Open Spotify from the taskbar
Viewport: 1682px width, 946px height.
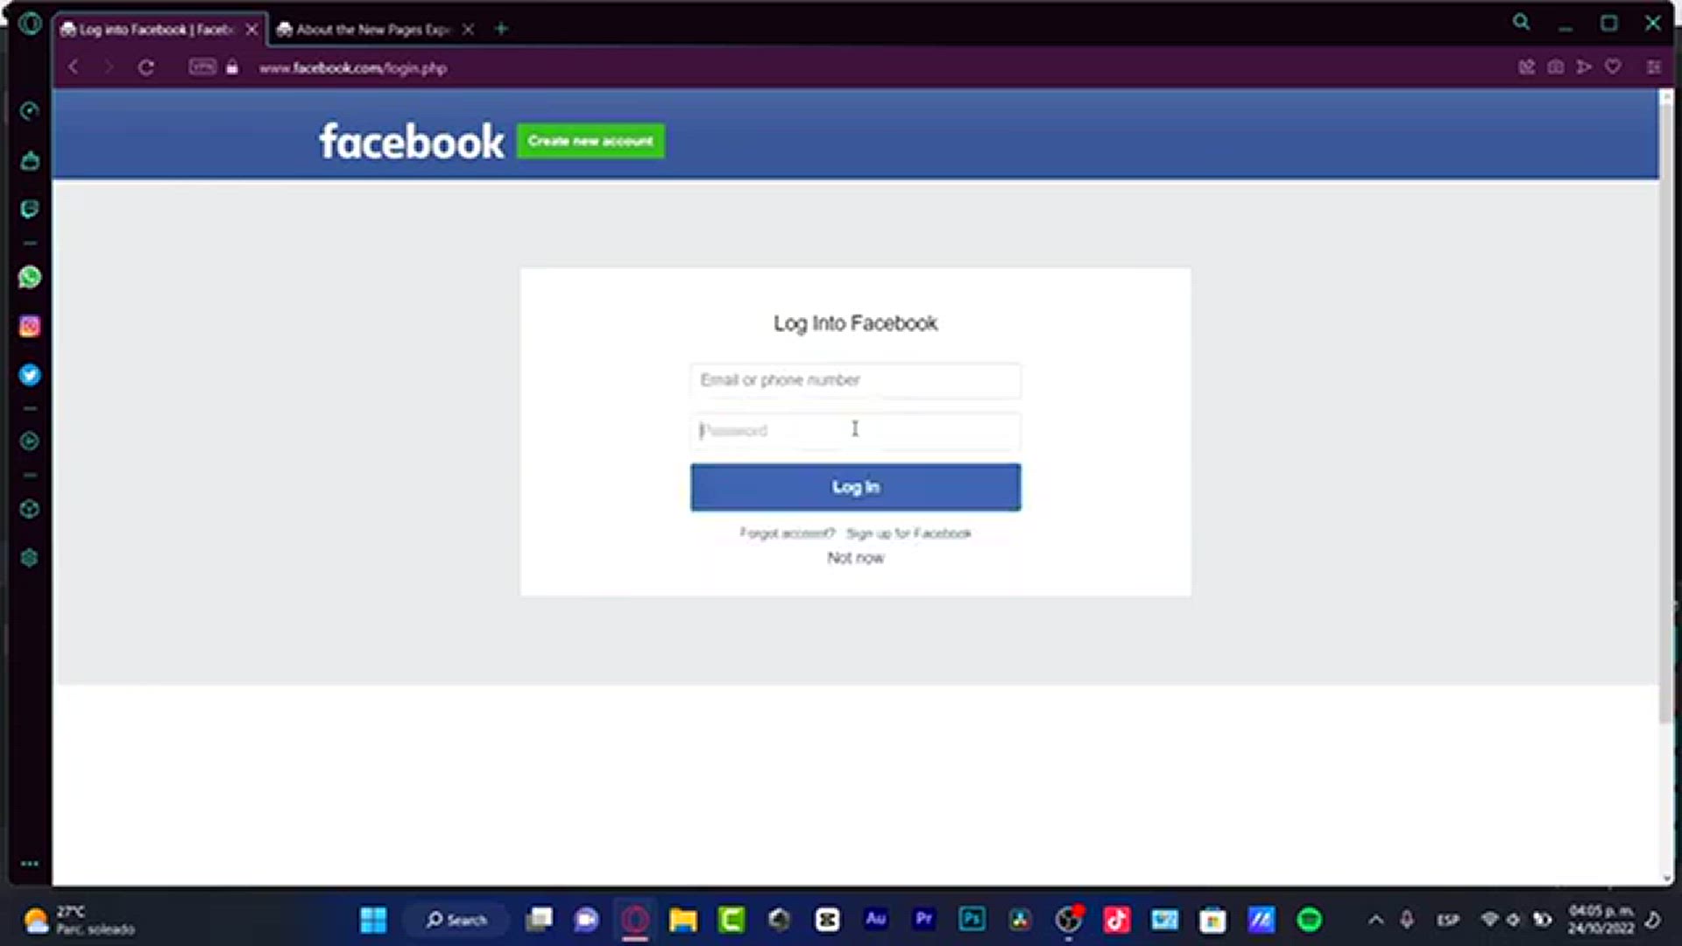[1310, 920]
